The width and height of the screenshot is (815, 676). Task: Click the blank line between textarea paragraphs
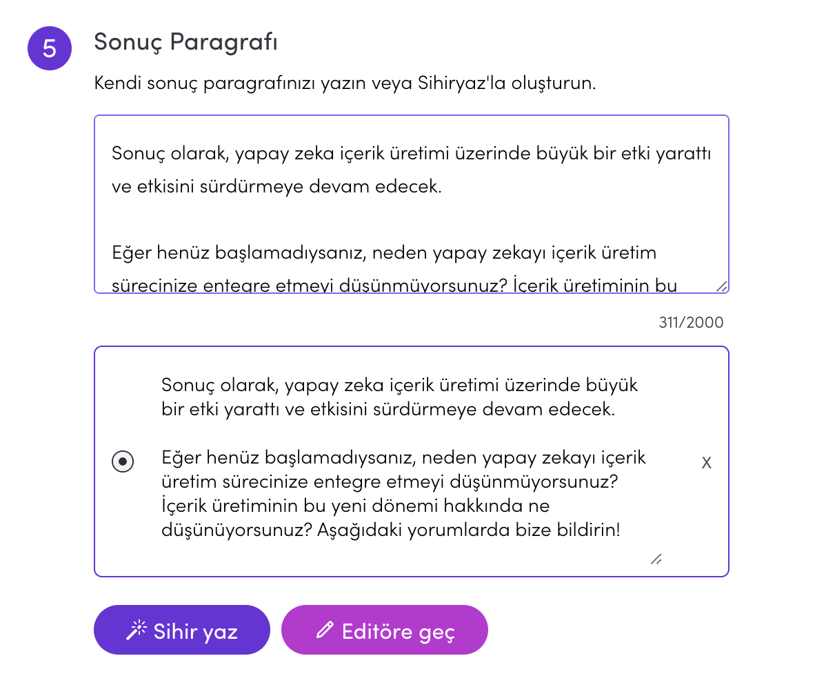tap(411, 219)
